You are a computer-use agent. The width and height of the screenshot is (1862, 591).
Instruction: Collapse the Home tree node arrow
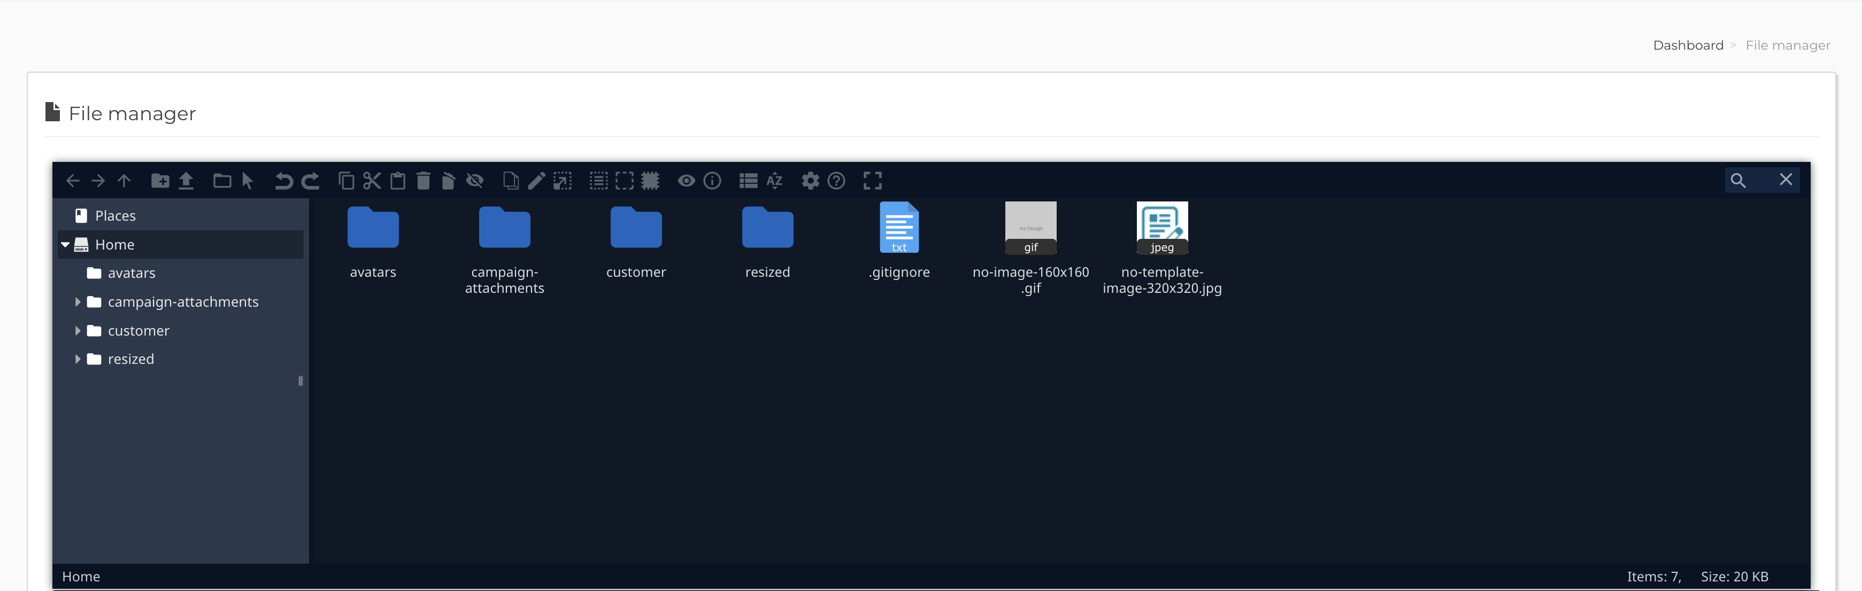pyautogui.click(x=66, y=245)
